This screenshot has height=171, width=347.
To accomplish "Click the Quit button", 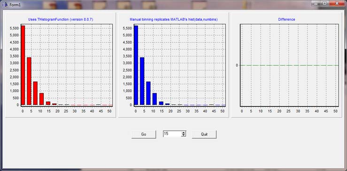I will 204,134.
